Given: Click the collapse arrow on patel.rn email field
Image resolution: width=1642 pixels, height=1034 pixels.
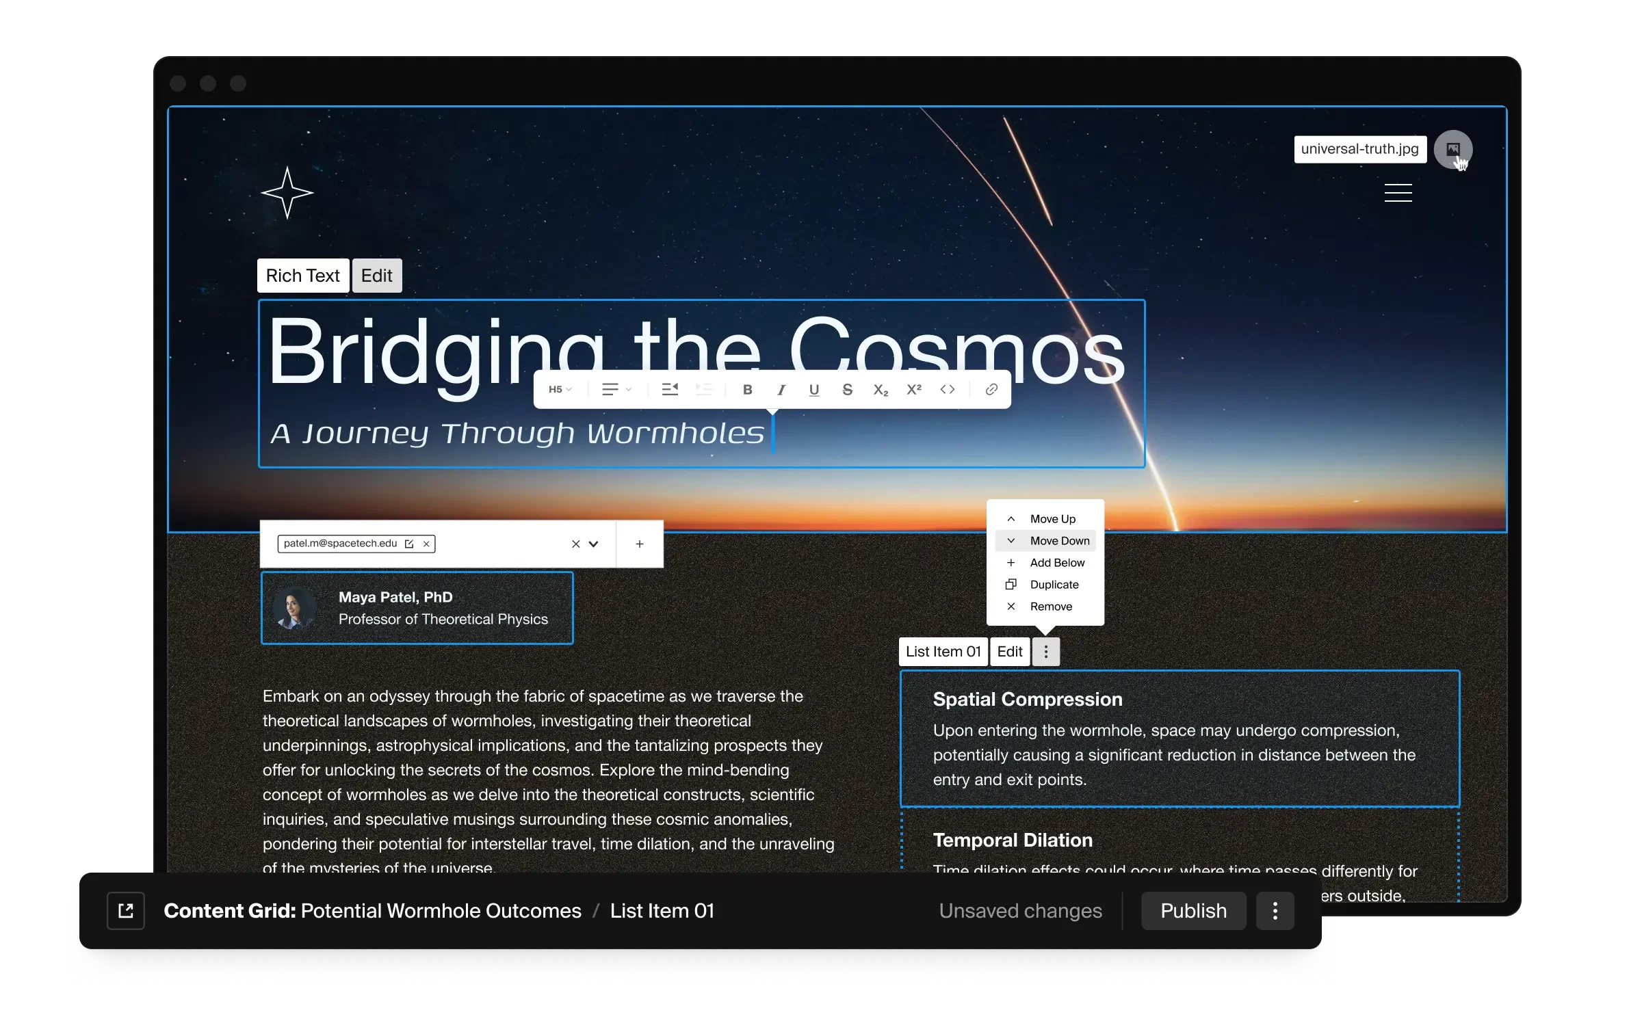Looking at the screenshot, I should (x=593, y=543).
